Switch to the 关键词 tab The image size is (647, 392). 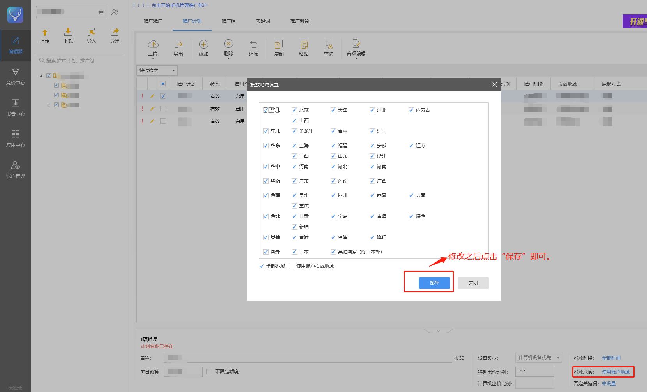coord(263,21)
